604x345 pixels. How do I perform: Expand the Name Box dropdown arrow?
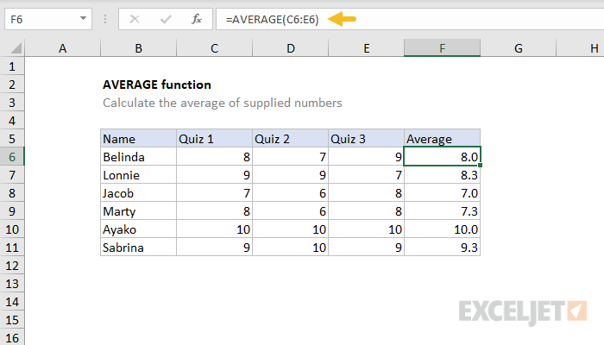pyautogui.click(x=82, y=18)
